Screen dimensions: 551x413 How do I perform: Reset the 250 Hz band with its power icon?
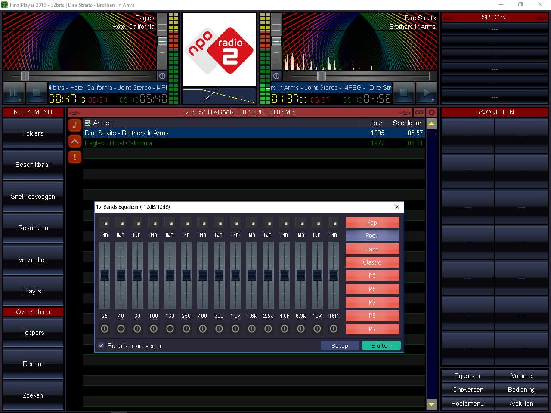[x=186, y=329]
